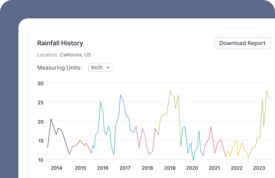This screenshot has width=275, height=178.
Task: Click the 2016 x-axis label
Action: click(x=103, y=168)
